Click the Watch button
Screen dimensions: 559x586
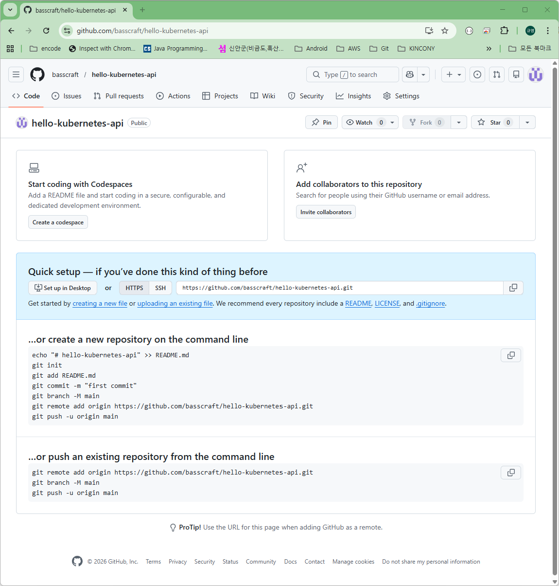(364, 122)
